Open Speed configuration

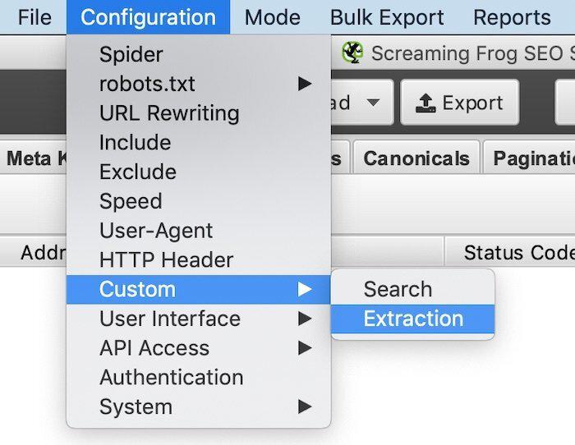(x=131, y=201)
